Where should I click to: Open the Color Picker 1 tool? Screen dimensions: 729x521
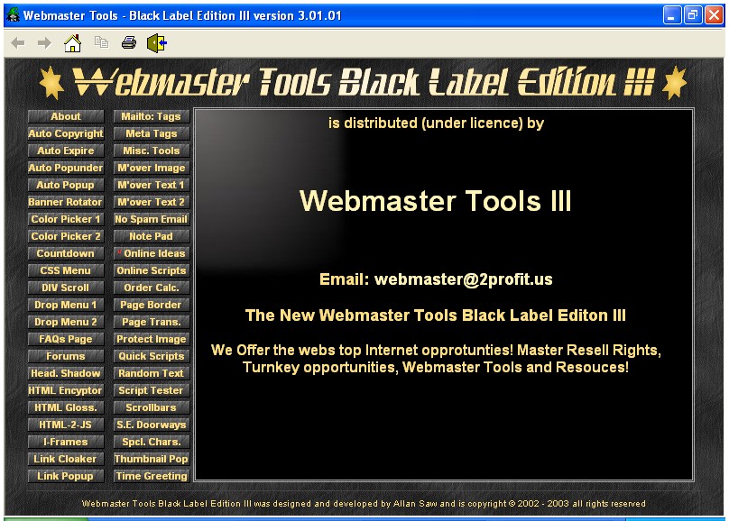(x=66, y=219)
